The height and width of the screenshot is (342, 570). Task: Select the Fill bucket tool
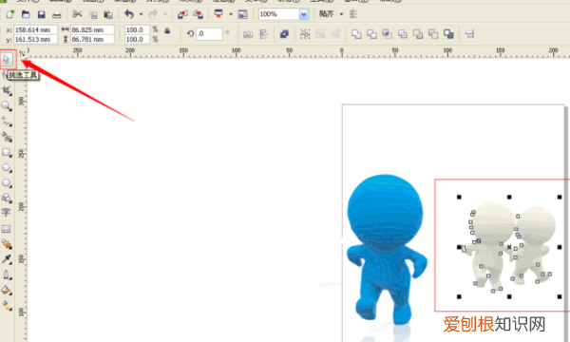click(7, 290)
